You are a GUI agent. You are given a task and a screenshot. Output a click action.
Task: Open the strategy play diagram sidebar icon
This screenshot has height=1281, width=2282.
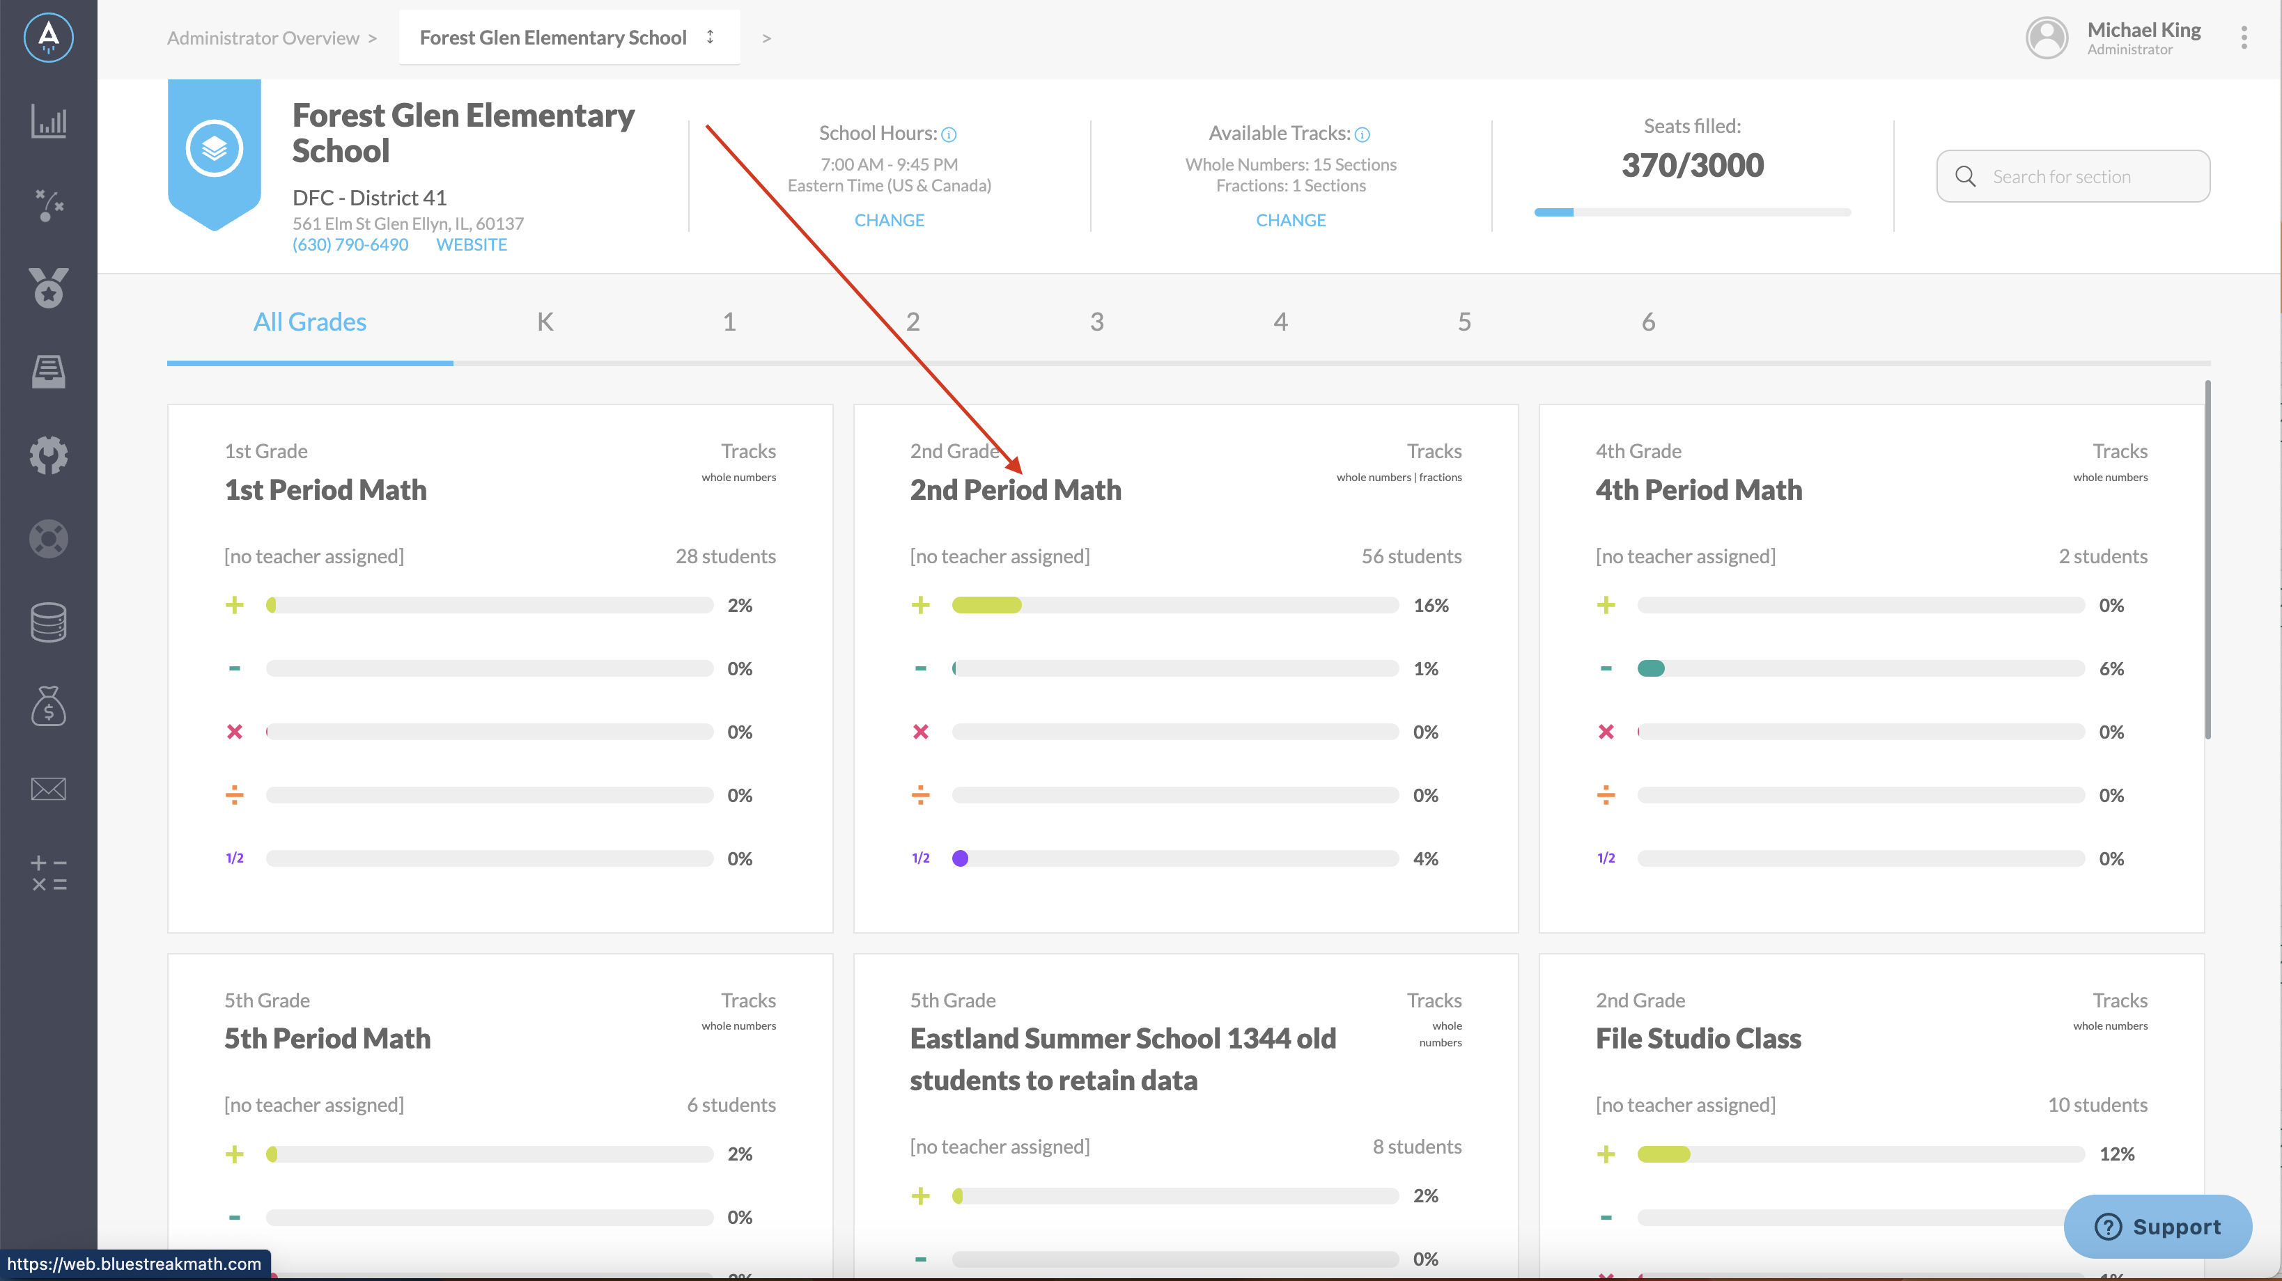coord(49,205)
